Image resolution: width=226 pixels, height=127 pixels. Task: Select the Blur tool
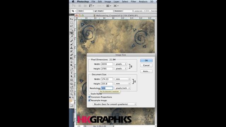72,62
